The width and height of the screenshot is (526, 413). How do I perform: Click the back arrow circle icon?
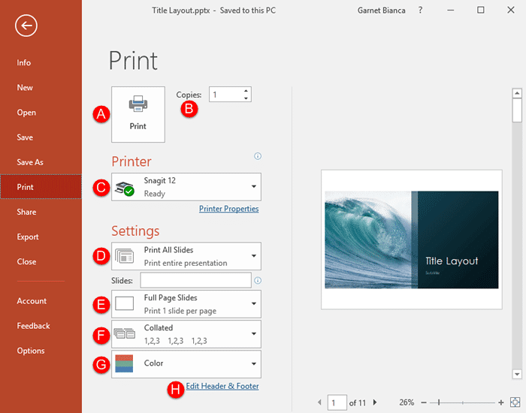coord(26,26)
